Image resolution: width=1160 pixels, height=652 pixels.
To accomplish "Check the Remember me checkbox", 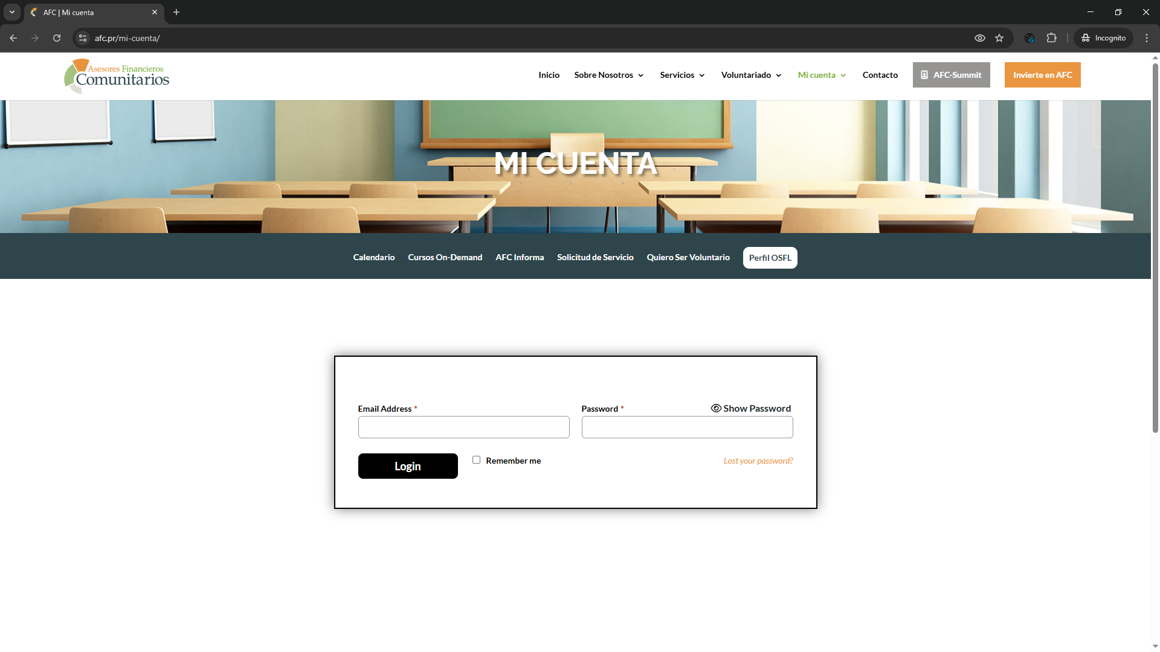I will [x=476, y=460].
